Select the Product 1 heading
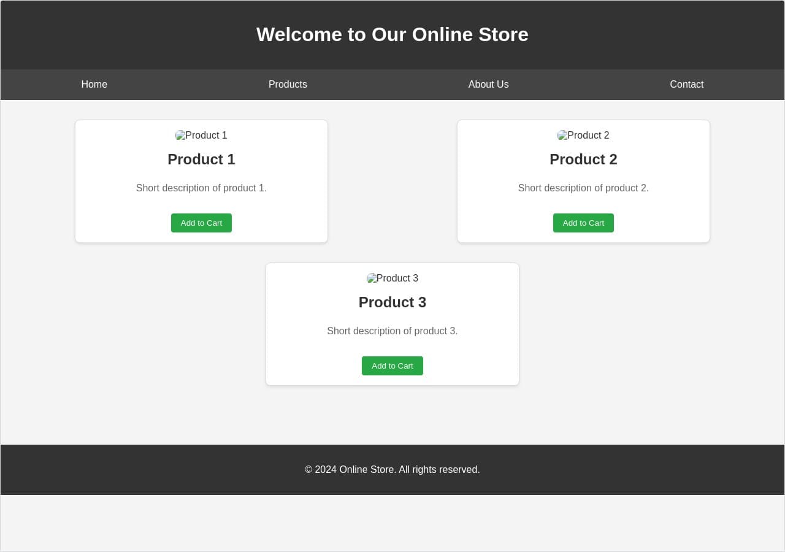This screenshot has width=785, height=552. coord(201,159)
